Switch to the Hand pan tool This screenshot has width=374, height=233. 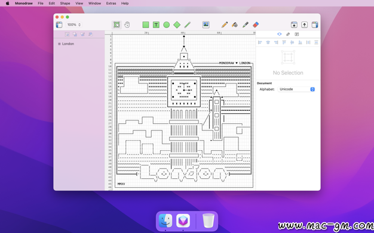point(127,25)
